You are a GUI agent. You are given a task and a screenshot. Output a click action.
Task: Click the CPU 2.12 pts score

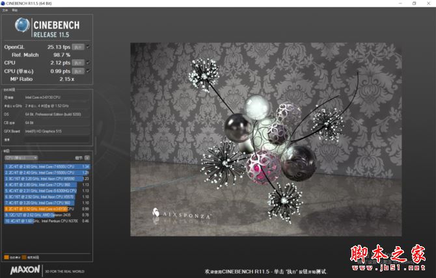pos(61,63)
